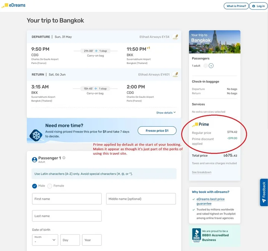Click the Freeze price $1 button

[157, 131]
